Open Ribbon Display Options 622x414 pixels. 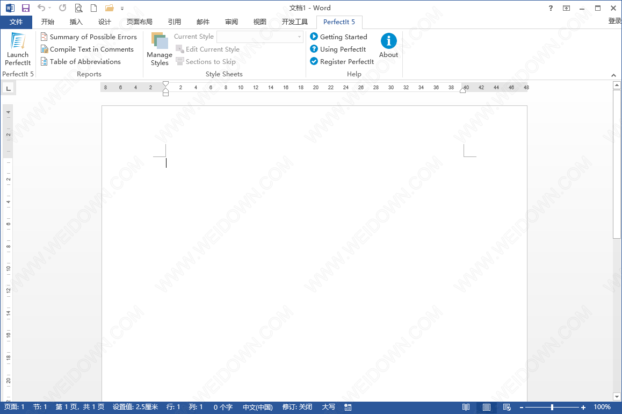[x=567, y=8]
